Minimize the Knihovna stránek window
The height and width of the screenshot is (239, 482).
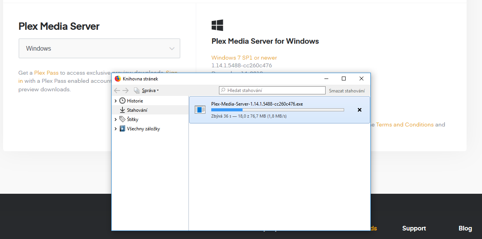[326, 79]
